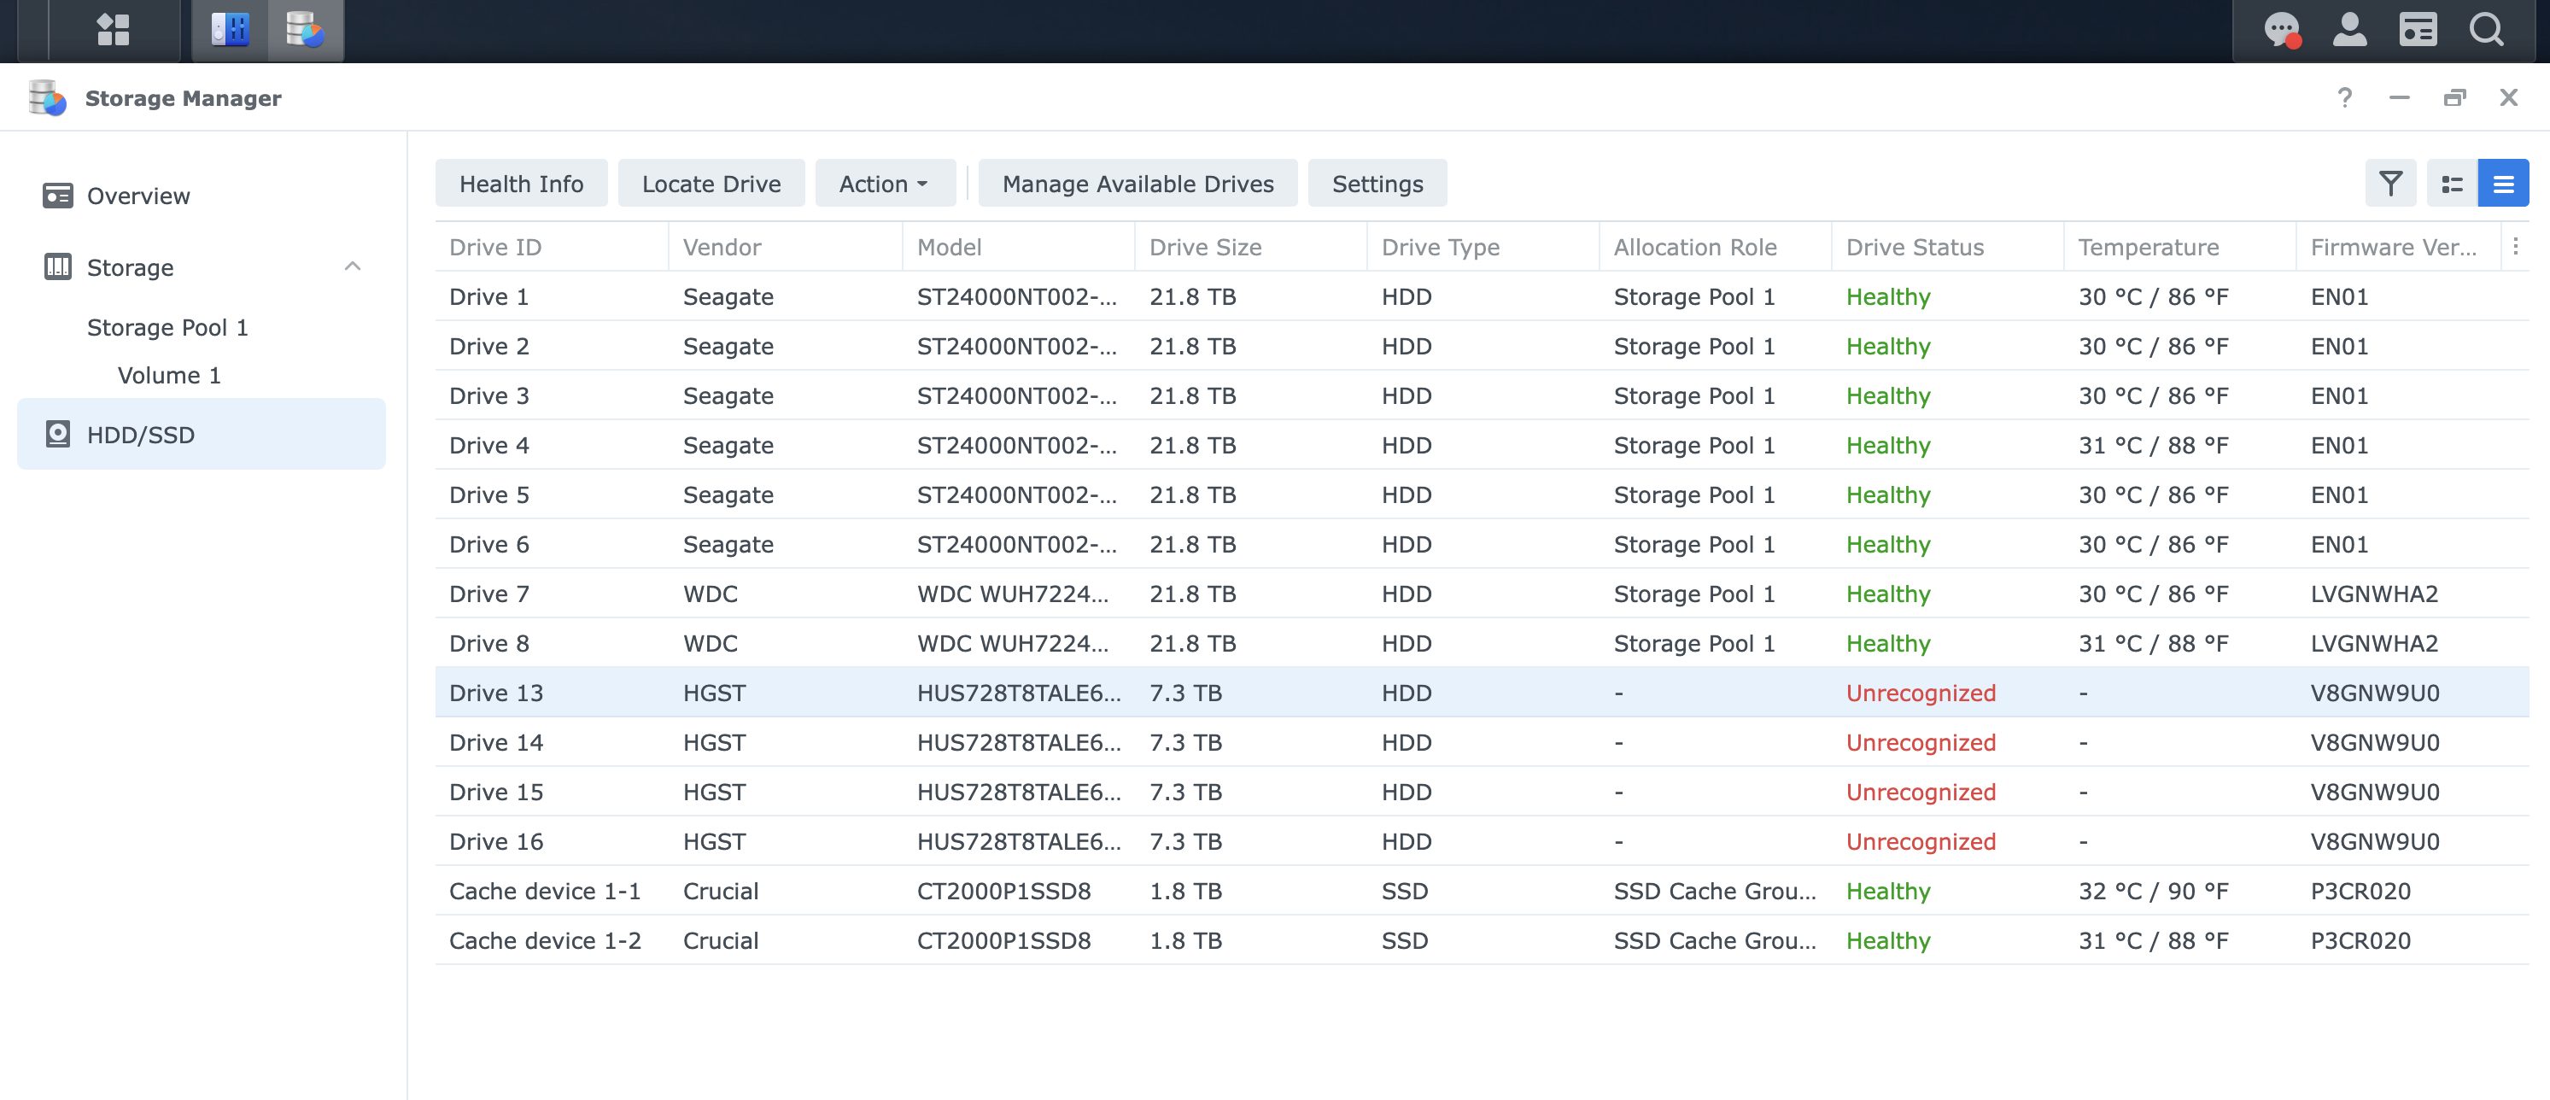Open the column options three-dot menu
The image size is (2550, 1100).
(2515, 247)
